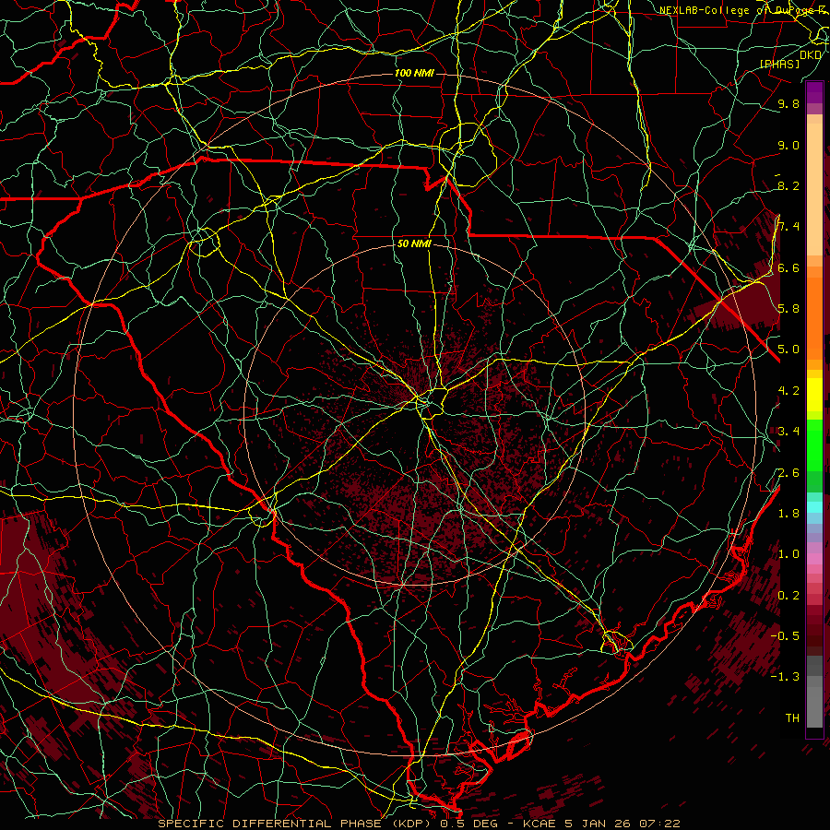Click the 5.8 legend value
830x830 pixels.
tap(788, 309)
